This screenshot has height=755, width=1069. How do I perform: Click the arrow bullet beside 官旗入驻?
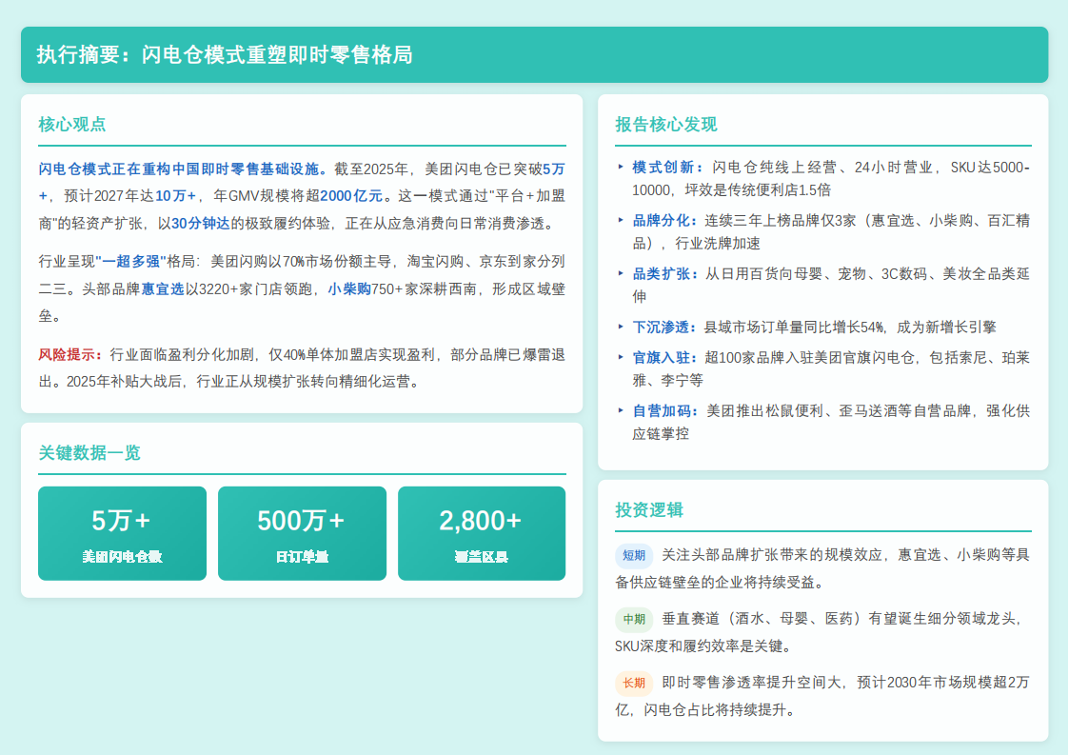click(622, 358)
